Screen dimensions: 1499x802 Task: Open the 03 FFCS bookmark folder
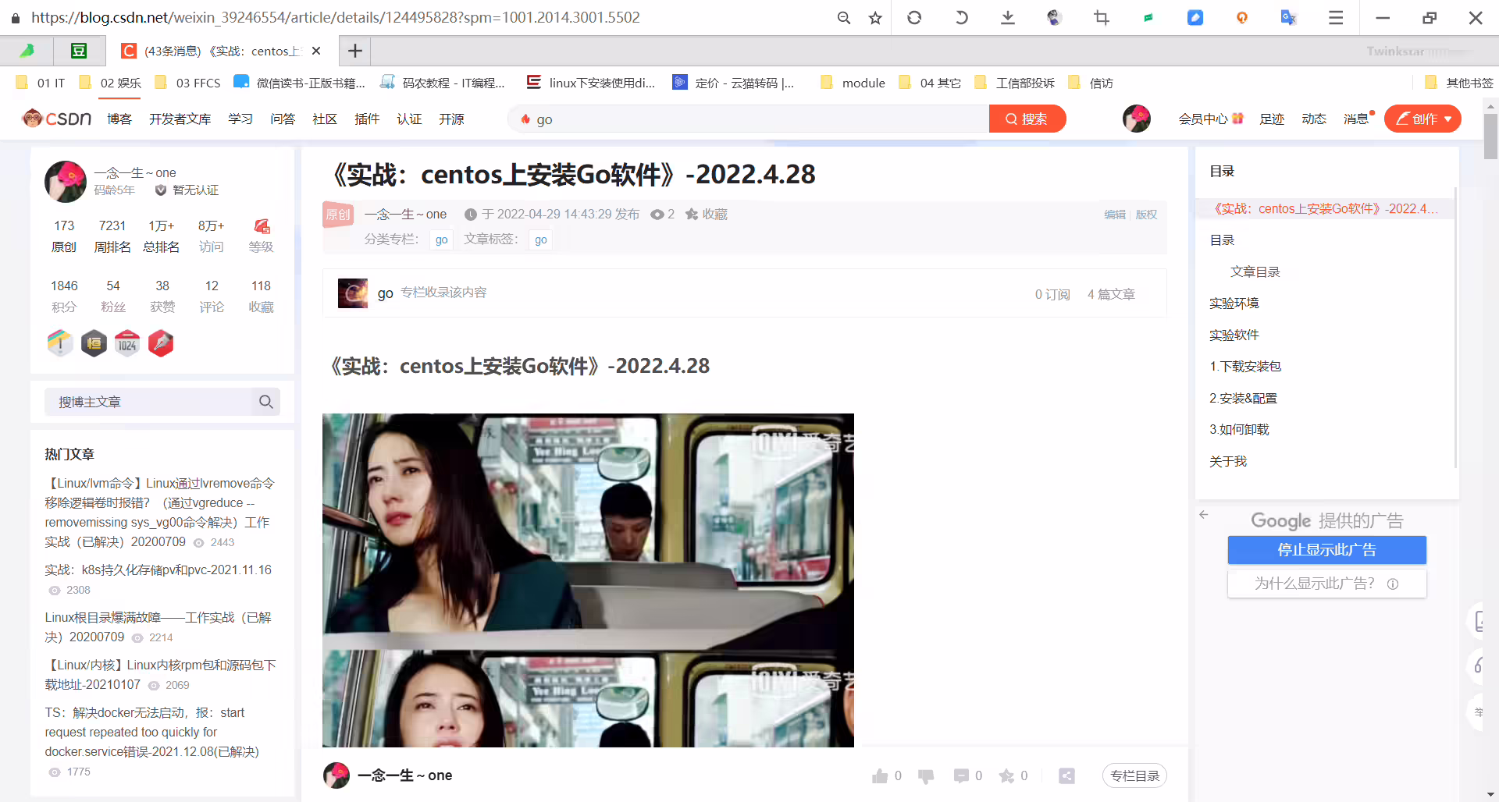187,83
